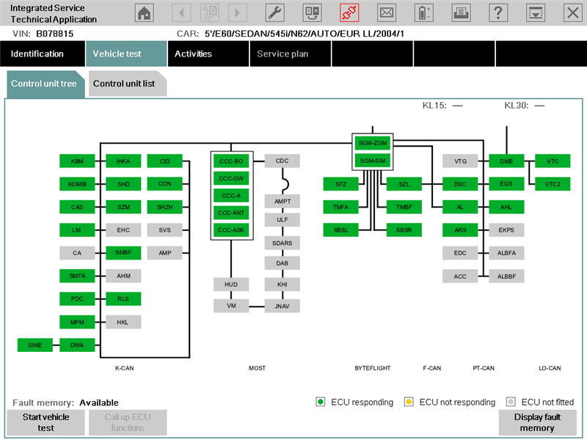Click Display fault memory button

pyautogui.click(x=537, y=422)
